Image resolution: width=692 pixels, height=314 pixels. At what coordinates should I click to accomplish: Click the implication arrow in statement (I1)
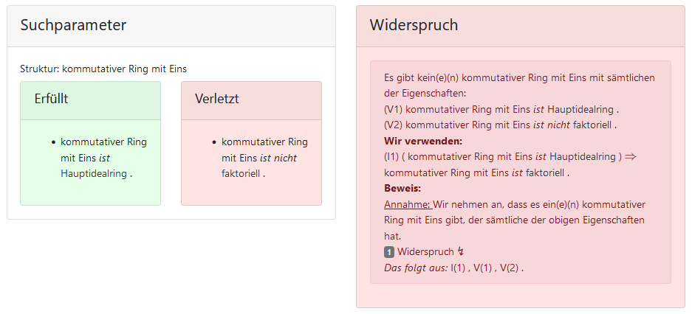click(630, 157)
